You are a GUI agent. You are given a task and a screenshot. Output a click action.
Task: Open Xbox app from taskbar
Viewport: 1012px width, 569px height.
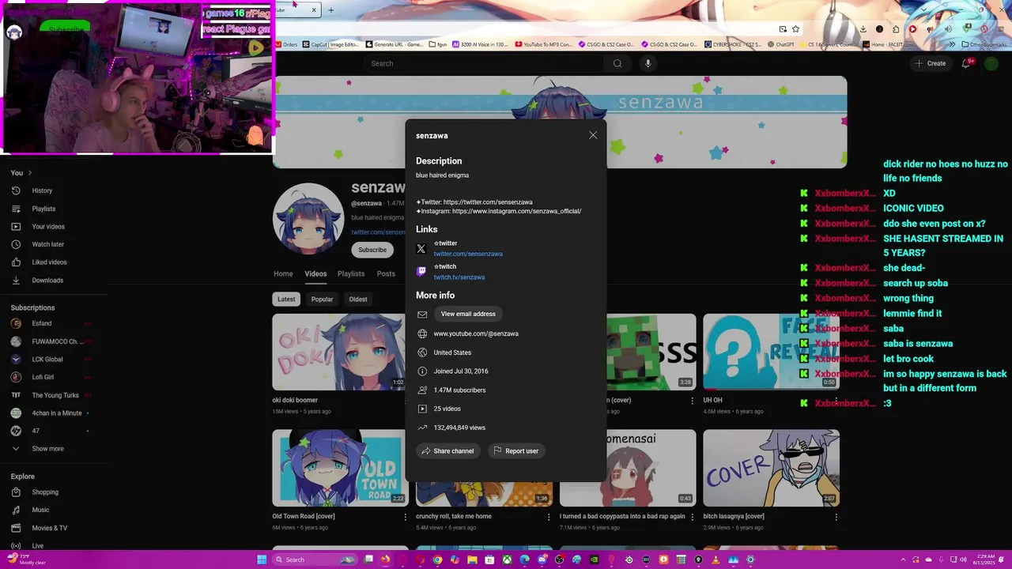[x=507, y=560]
